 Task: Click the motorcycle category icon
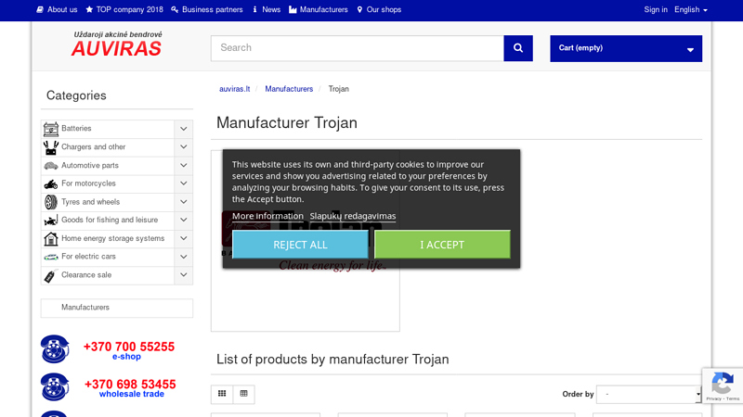51,183
